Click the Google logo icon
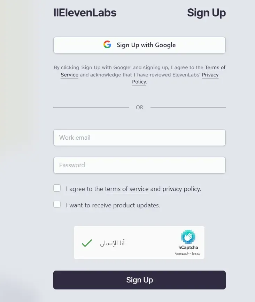The image size is (255, 302). [107, 45]
